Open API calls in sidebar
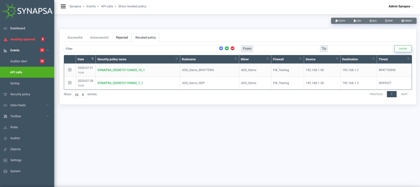 [x=27, y=72]
